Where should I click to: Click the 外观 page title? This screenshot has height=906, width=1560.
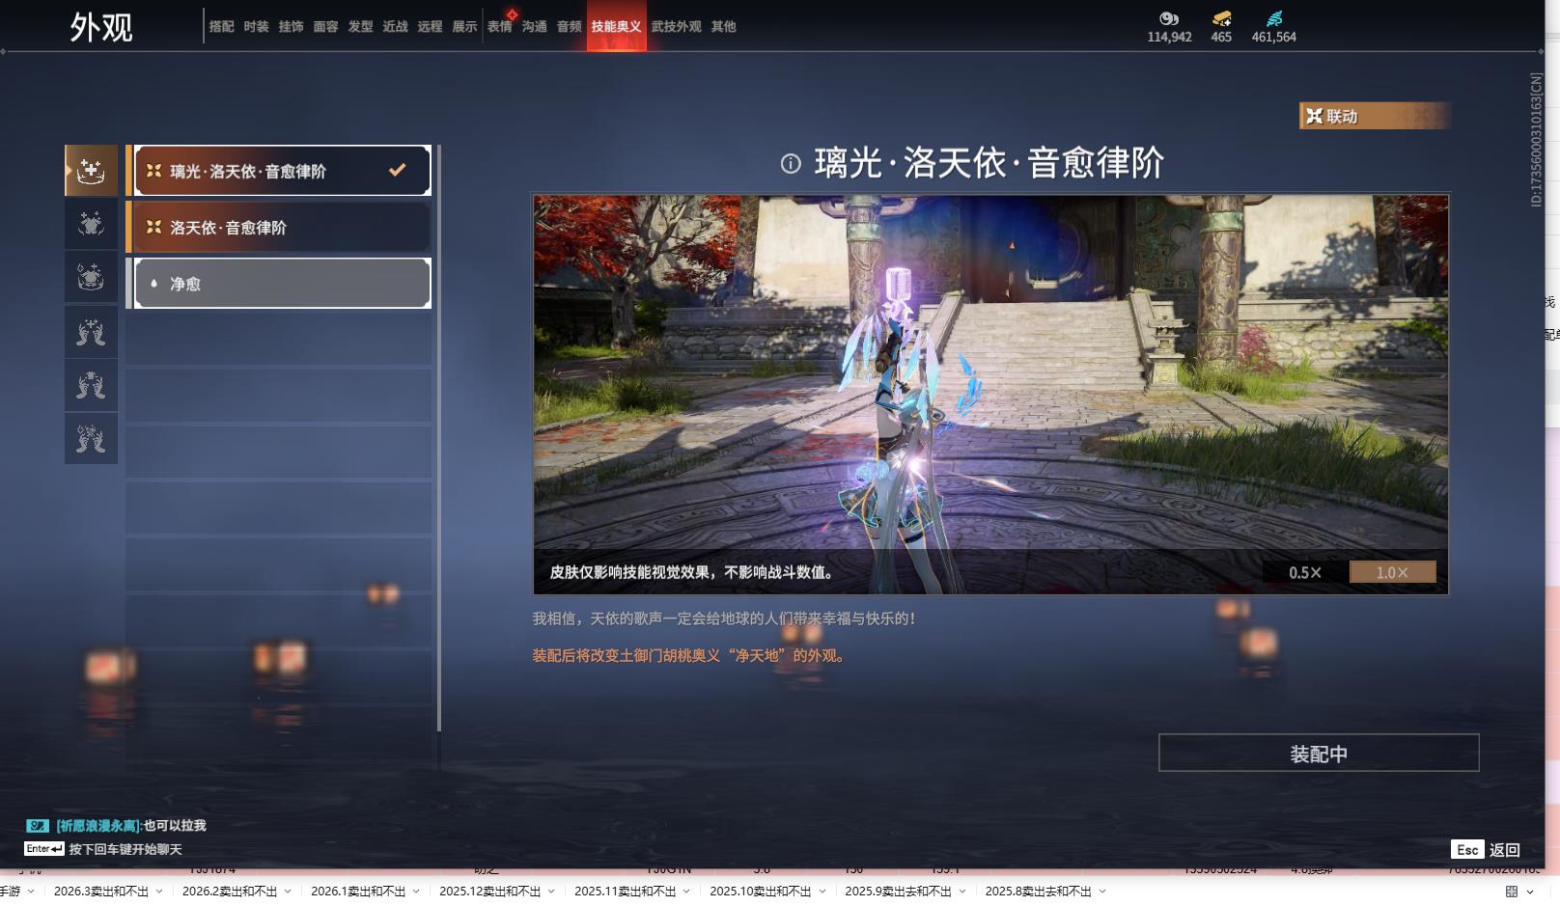[101, 27]
